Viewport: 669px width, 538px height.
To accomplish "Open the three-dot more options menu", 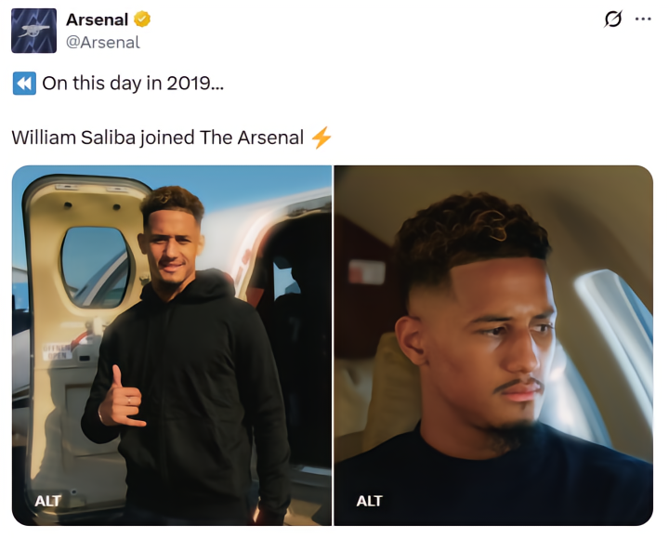I will click(643, 20).
